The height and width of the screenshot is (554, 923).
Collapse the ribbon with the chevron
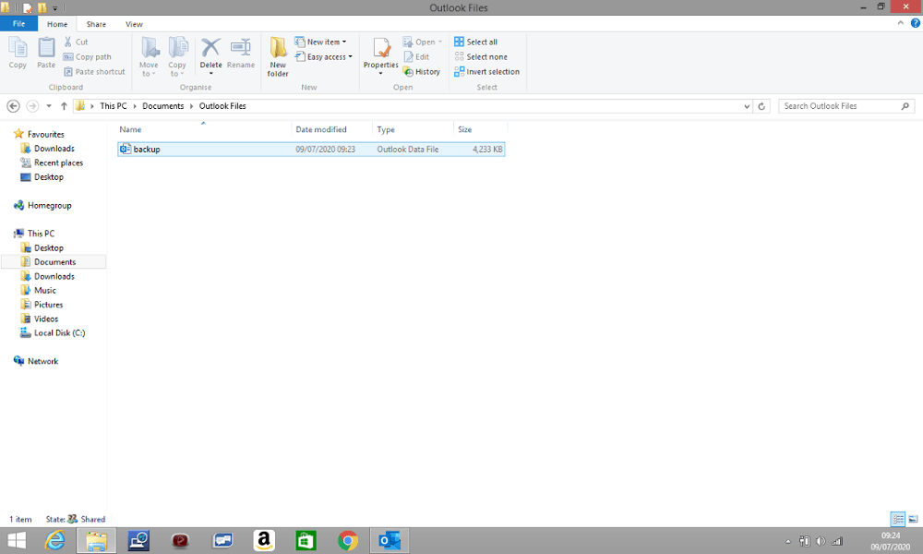pyautogui.click(x=900, y=23)
